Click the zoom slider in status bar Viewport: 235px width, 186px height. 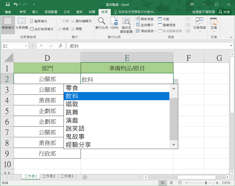click(206, 183)
